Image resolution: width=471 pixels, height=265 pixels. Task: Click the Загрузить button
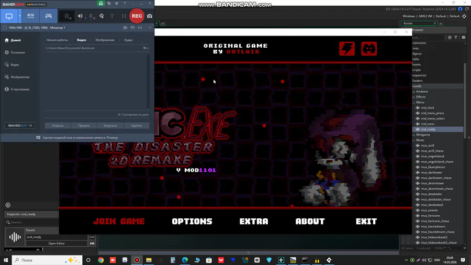(110, 126)
